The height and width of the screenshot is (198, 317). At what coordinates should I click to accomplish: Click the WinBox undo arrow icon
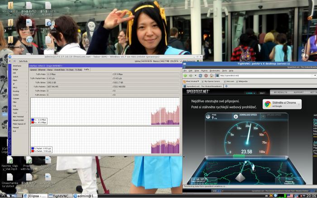(x=10, y=61)
